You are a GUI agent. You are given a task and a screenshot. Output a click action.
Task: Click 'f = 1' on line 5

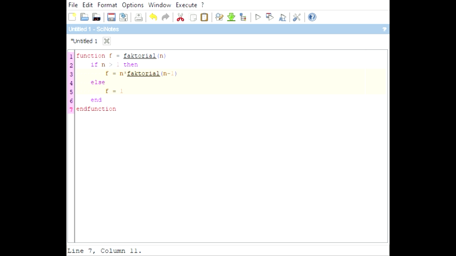(x=114, y=91)
